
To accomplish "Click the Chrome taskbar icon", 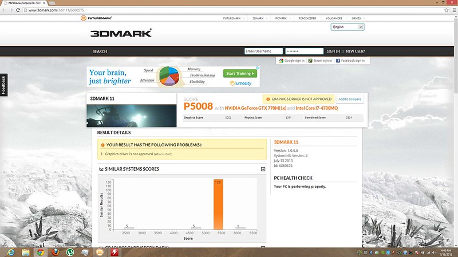I will 41,252.
